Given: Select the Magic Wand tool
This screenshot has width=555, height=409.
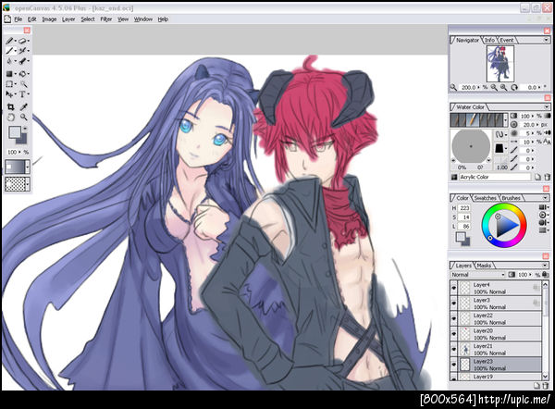Looking at the screenshot, I should pos(23,84).
